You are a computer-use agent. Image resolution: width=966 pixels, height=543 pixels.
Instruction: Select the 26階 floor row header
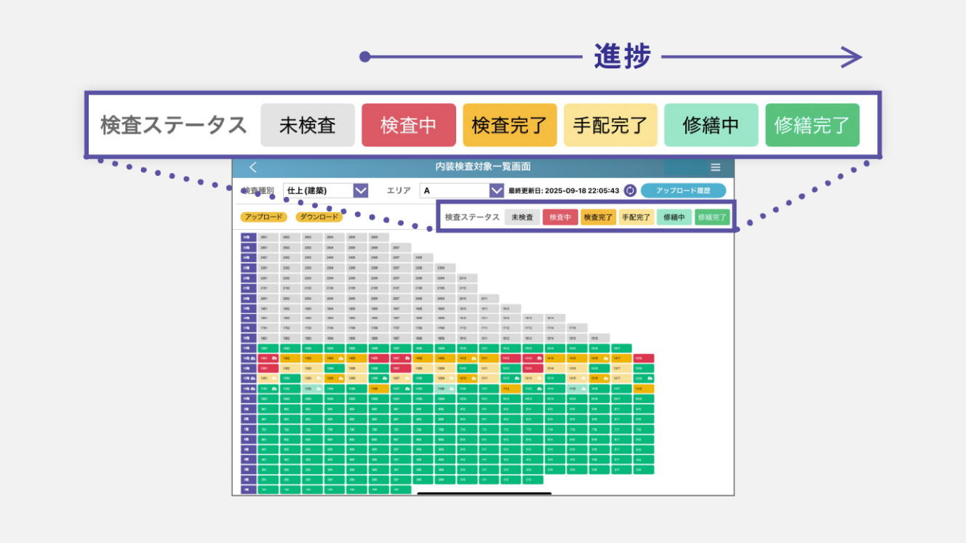(248, 237)
